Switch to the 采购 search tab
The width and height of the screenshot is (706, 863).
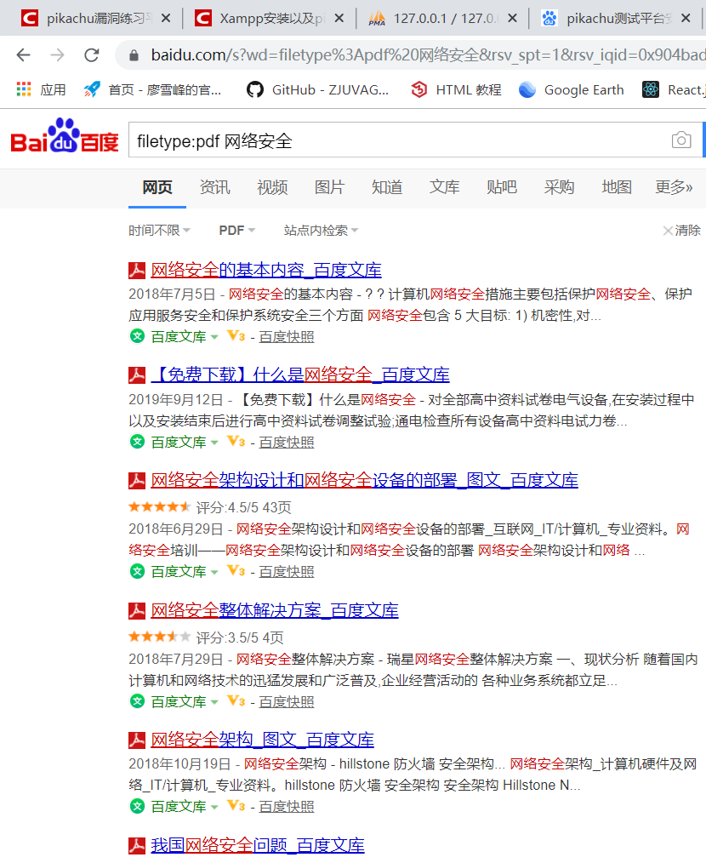click(559, 187)
